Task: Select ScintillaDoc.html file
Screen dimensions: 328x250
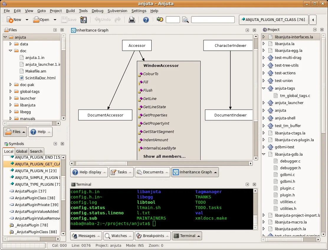Action: coord(40,78)
